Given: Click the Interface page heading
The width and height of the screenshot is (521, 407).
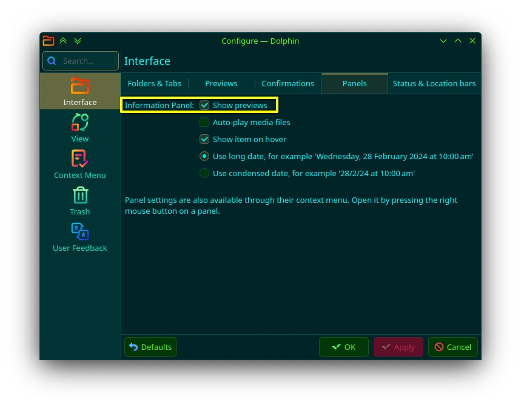Looking at the screenshot, I should (x=147, y=61).
